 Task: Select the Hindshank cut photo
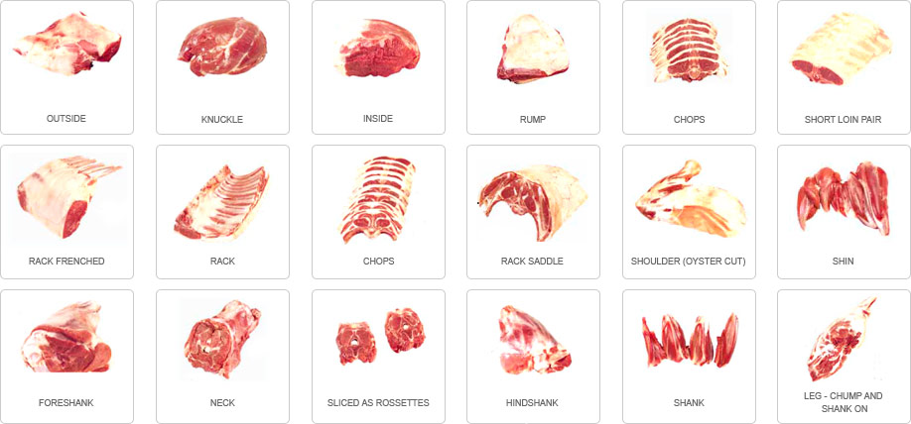535,340
